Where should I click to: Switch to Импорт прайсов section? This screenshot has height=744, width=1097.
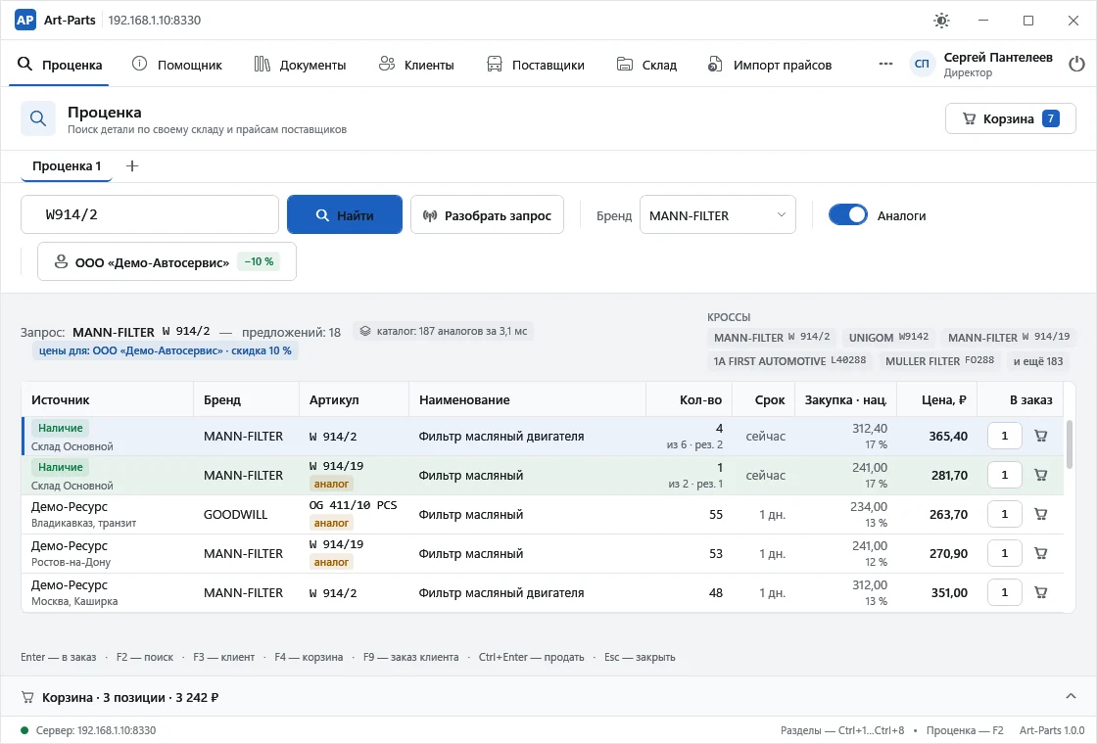pos(770,65)
